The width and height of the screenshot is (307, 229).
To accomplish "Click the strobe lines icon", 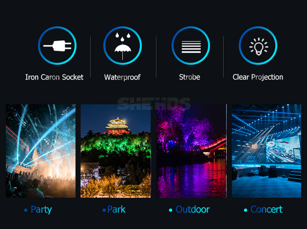I will (x=191, y=46).
